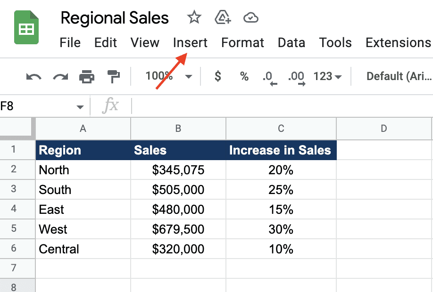433x292 pixels.
Task: Select the Region header cell
Action: [83, 150]
